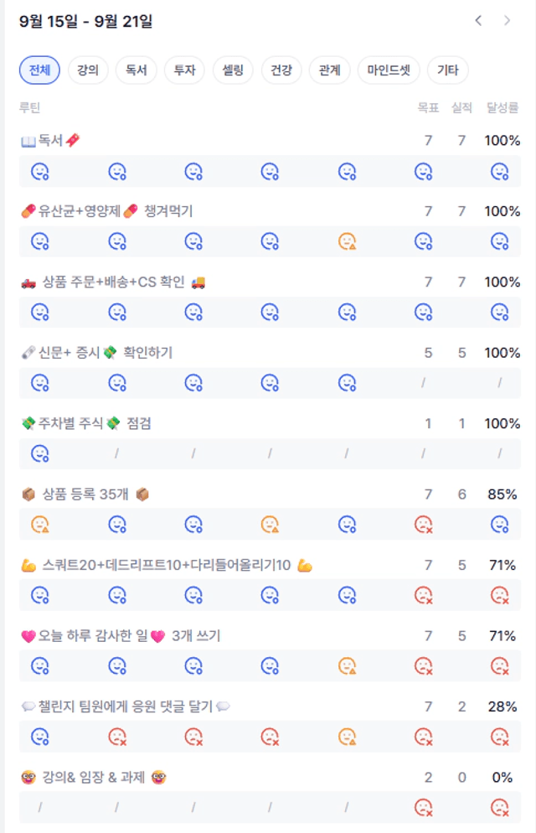The width and height of the screenshot is (536, 833).
Task: Go to the next week with right chevron
Action: 507,21
